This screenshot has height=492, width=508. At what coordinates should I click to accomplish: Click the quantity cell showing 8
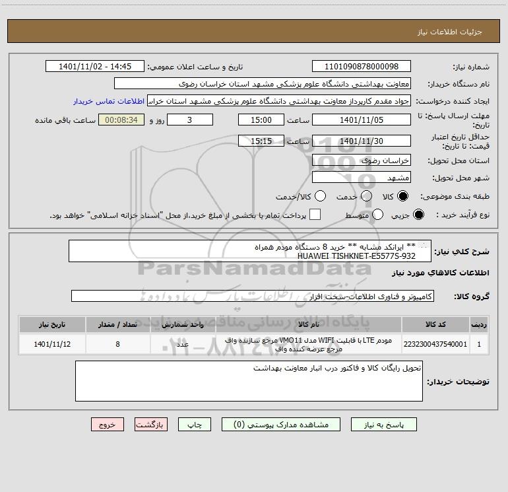point(117,344)
